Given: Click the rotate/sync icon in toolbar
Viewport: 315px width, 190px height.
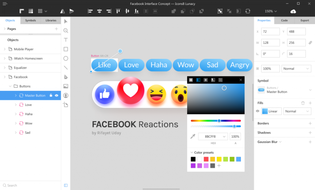Looking at the screenshot, I should coord(248,11).
